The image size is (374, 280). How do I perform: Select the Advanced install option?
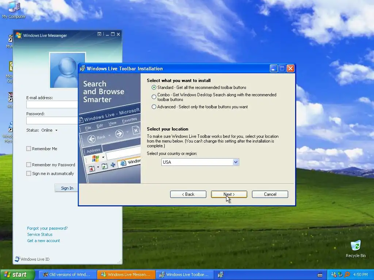point(154,107)
